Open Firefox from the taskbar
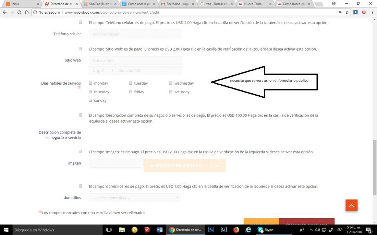Viewport: 377px width, 235px height. 236,230
